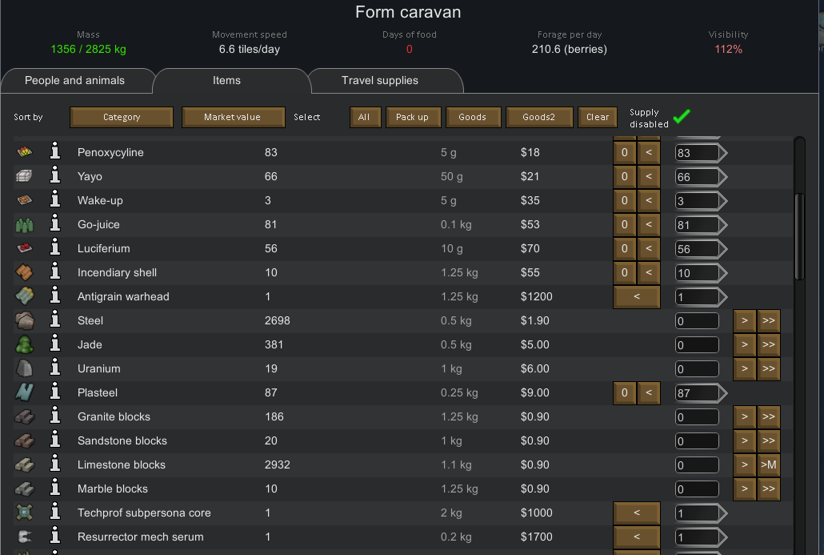Click the item list scrollbar handle

tap(799, 237)
